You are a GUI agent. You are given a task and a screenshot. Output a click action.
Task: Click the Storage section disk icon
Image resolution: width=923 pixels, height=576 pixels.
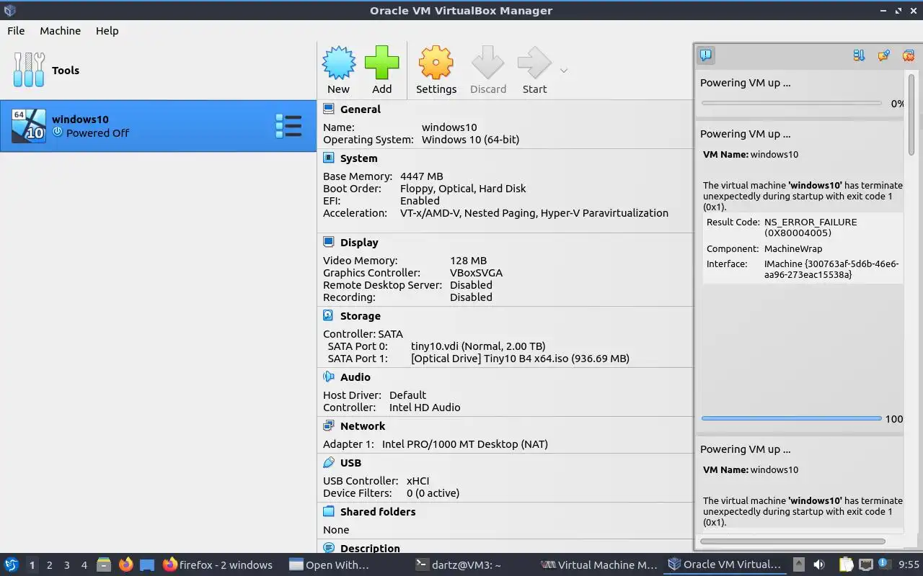329,315
